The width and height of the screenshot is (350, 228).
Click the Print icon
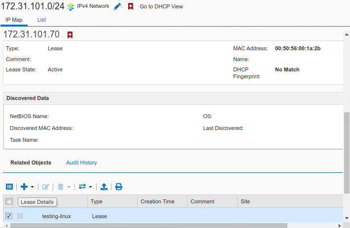[x=119, y=187]
